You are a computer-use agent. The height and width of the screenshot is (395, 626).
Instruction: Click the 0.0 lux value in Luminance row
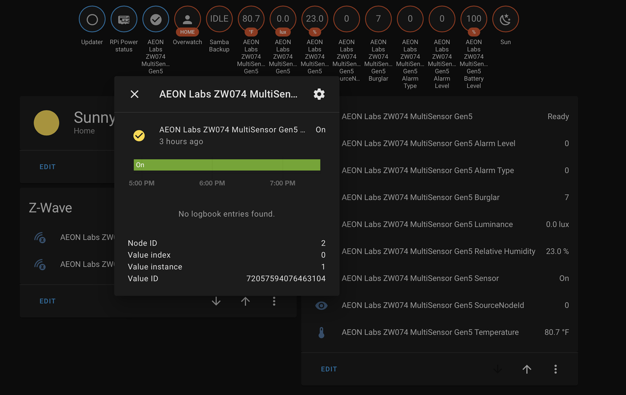(x=558, y=224)
